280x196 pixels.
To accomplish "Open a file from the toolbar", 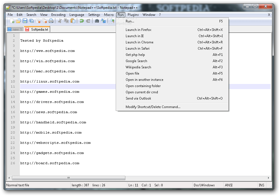I will click(18, 21).
